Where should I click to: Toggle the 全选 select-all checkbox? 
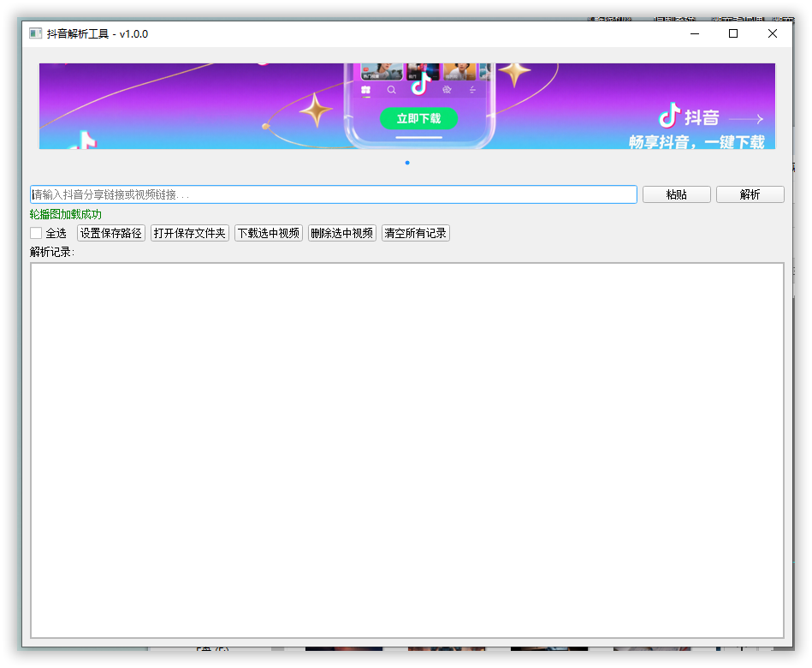click(36, 233)
